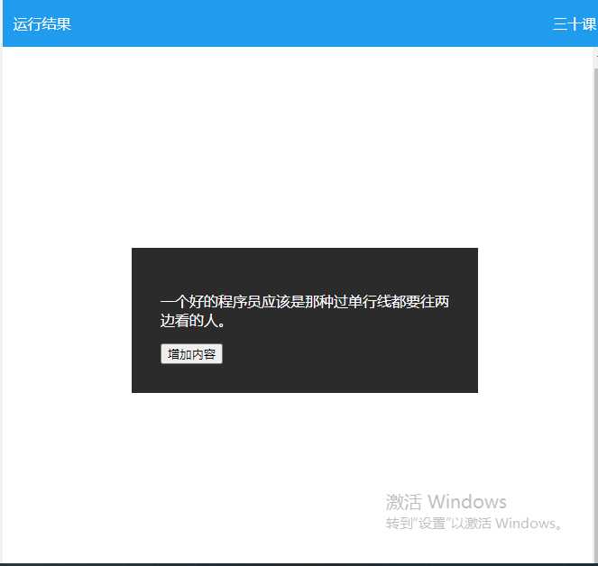Viewport: 598px width, 566px height.
Task: Open the 三十课 link in header
Action: 574,24
